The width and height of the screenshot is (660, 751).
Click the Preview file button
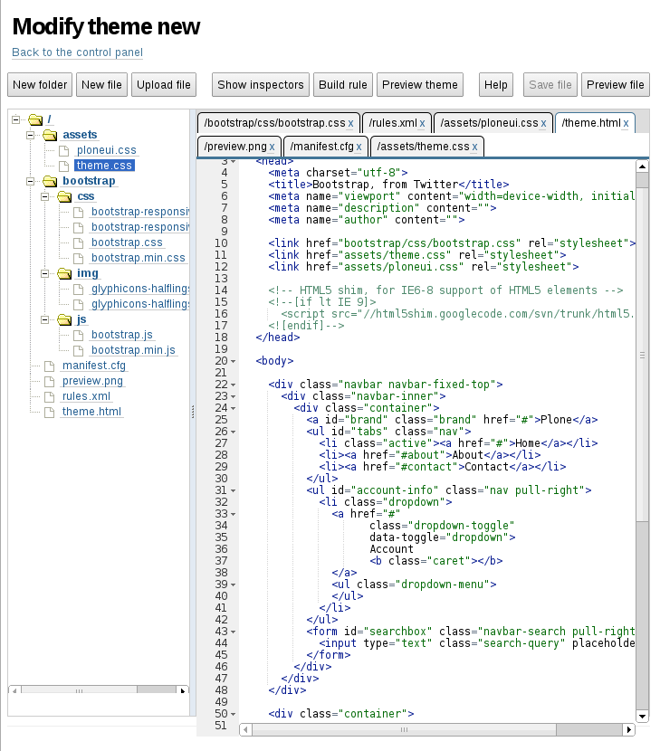[x=616, y=85]
